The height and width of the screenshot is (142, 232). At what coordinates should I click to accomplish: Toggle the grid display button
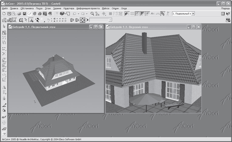[x=110, y=14]
